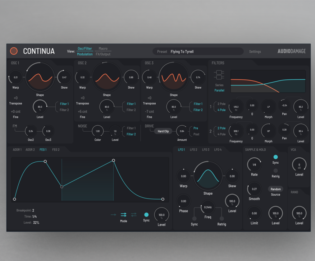This screenshot has height=261, width=315.
Task: Click the Filter 1 Frequency knob
Action: (x=236, y=107)
